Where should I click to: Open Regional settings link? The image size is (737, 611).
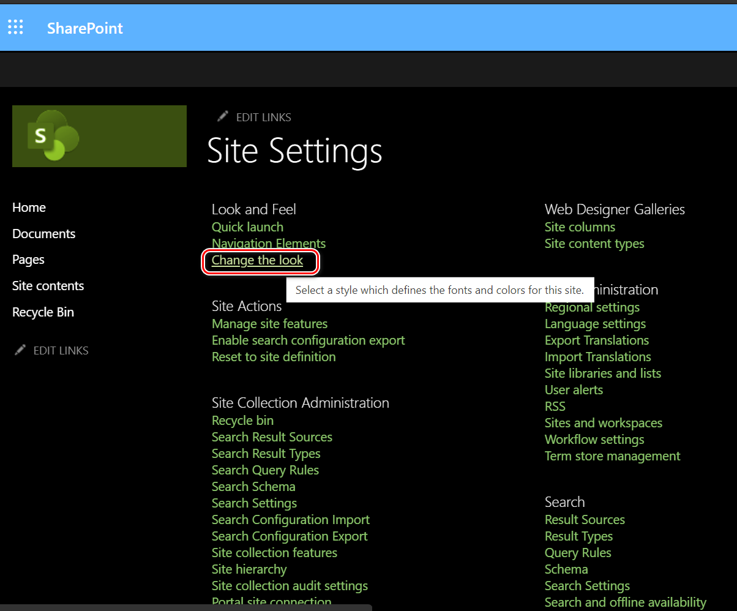(592, 307)
